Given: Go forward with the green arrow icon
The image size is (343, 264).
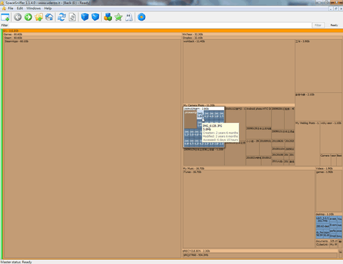Looking at the screenshot, I should point(28,17).
